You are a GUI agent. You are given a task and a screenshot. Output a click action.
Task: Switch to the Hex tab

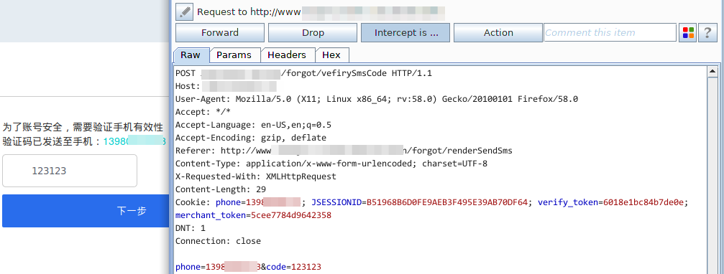(331, 55)
